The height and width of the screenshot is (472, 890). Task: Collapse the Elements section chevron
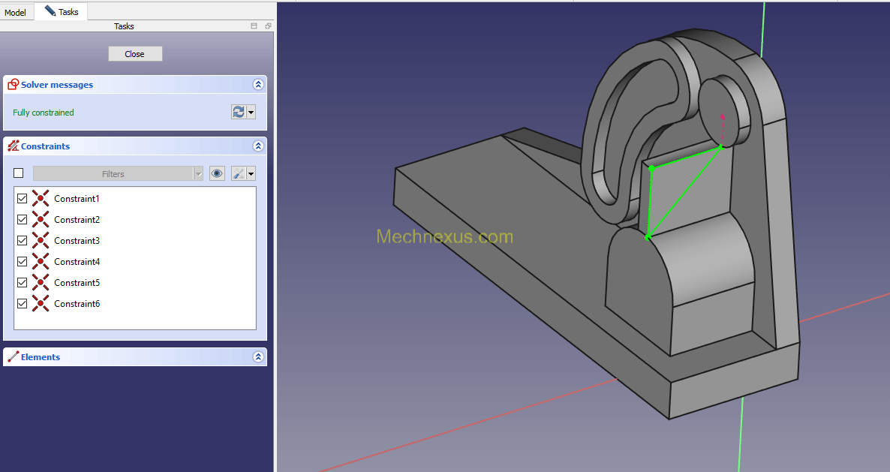tap(258, 357)
